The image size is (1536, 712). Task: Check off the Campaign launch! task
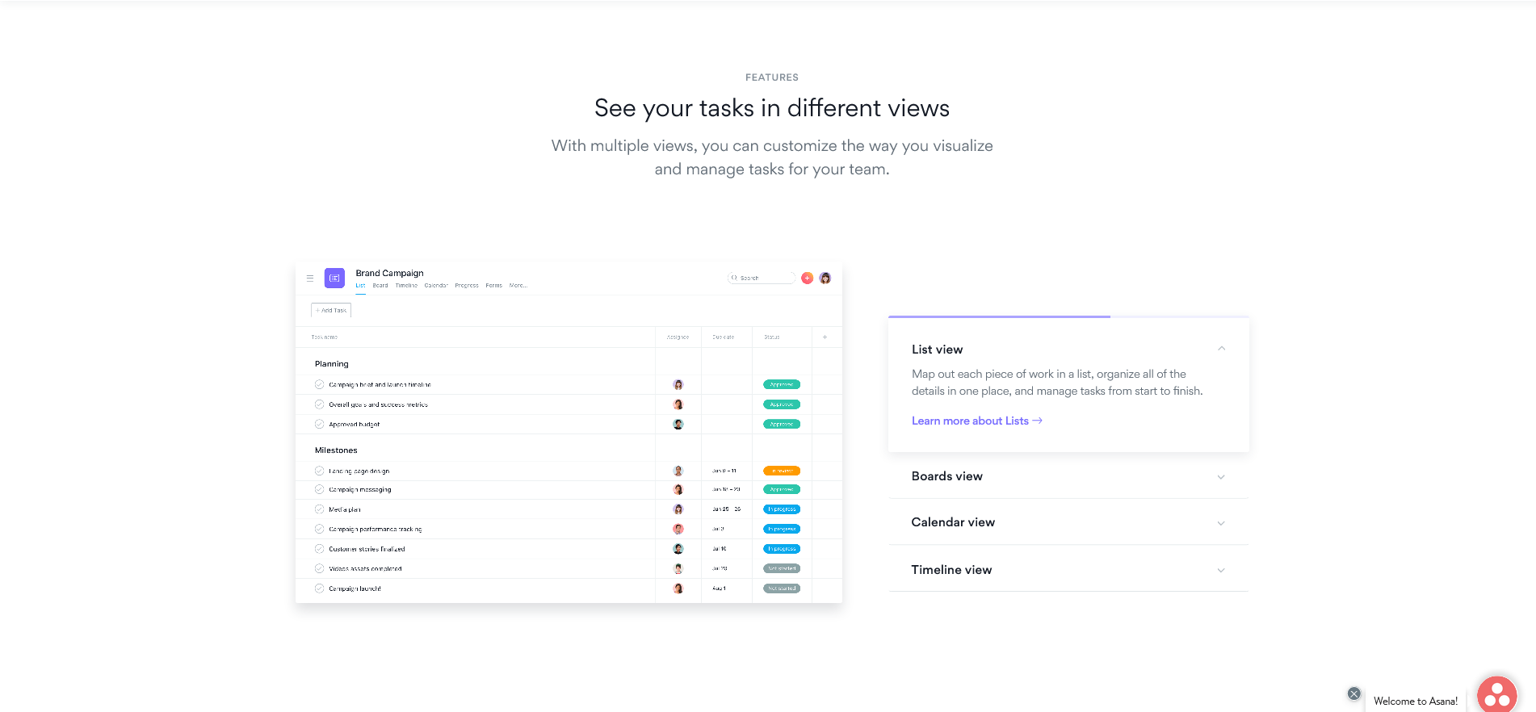320,588
